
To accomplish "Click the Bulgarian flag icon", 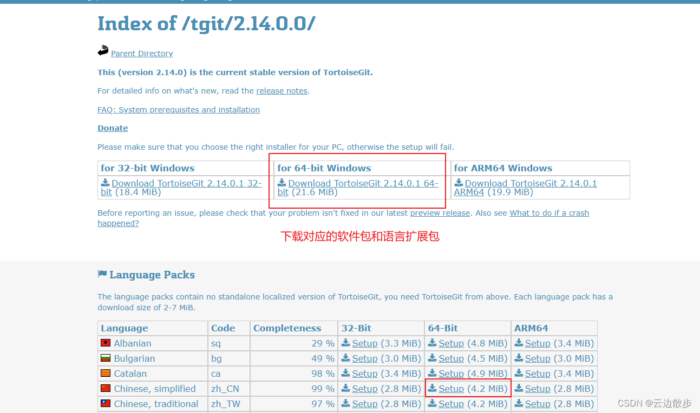I will (106, 358).
